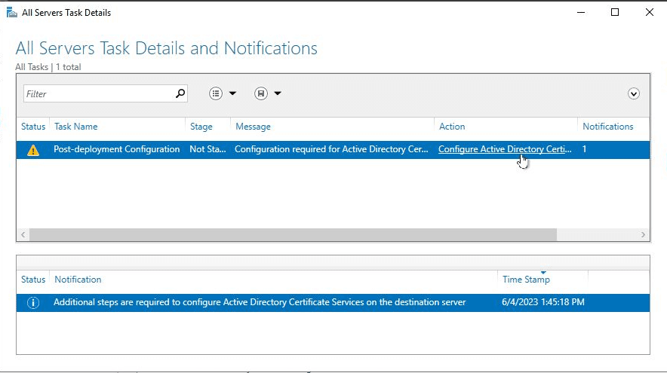Sort tasks by Stage column
Image resolution: width=667 pixels, height=373 pixels.
(x=201, y=127)
